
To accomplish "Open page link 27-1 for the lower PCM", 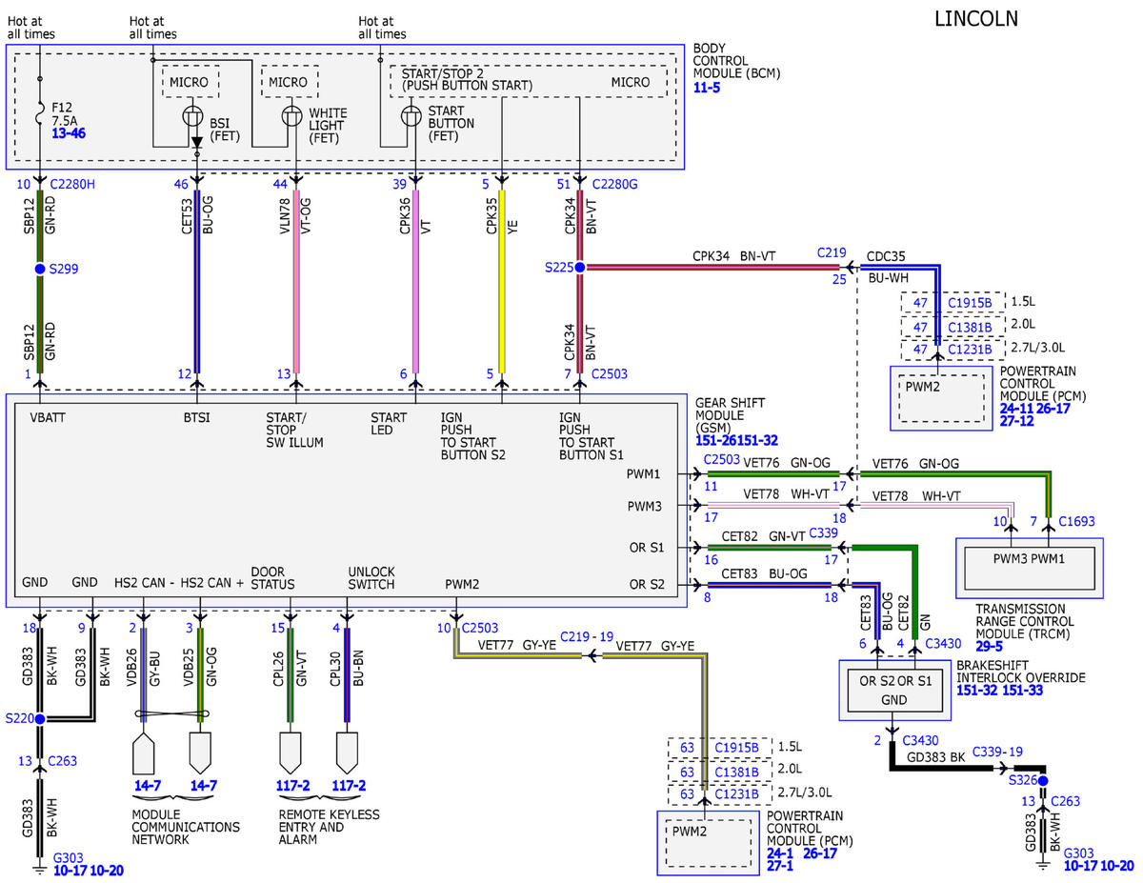I will [781, 867].
